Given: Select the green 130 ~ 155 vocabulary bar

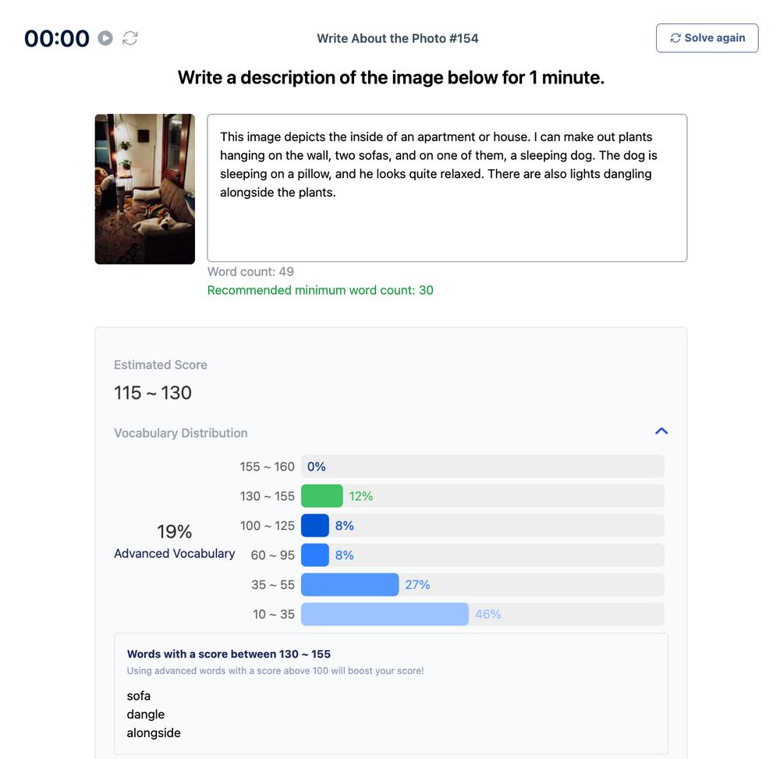Looking at the screenshot, I should [x=321, y=496].
